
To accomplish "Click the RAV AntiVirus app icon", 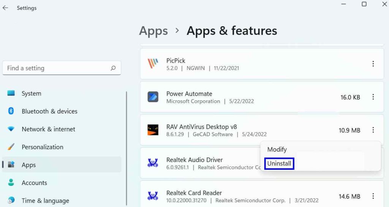I will coord(153,130).
